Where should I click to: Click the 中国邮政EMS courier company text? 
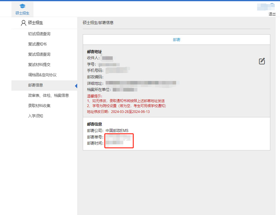coord(117,131)
